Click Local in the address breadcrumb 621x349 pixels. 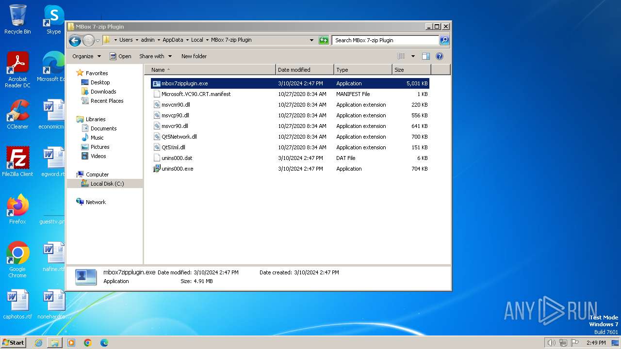[197, 40]
